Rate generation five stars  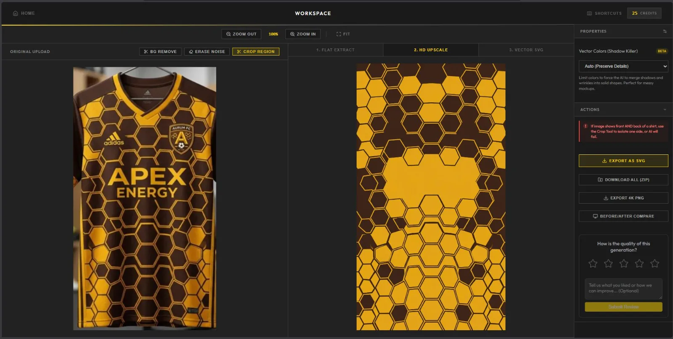pyautogui.click(x=655, y=264)
